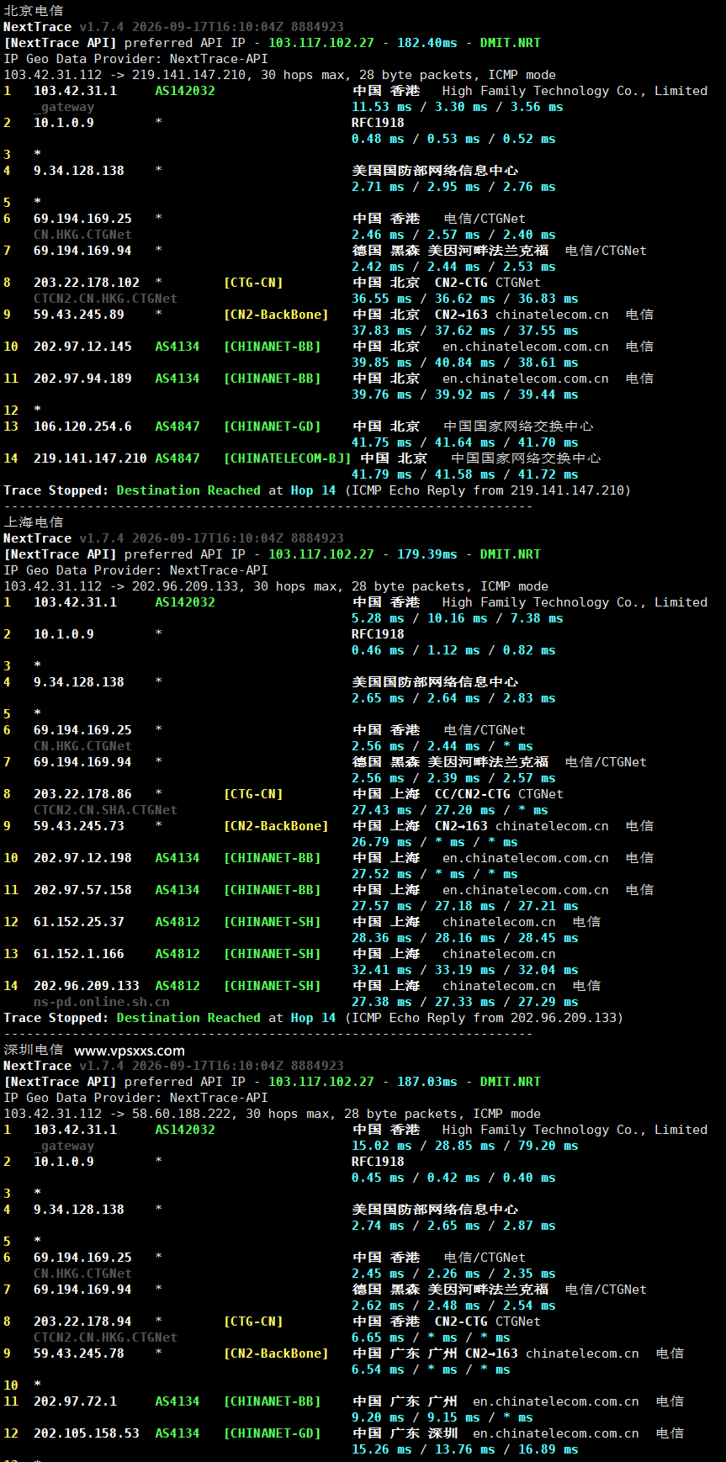Click hop IP 202.97.12.198

click(82, 858)
